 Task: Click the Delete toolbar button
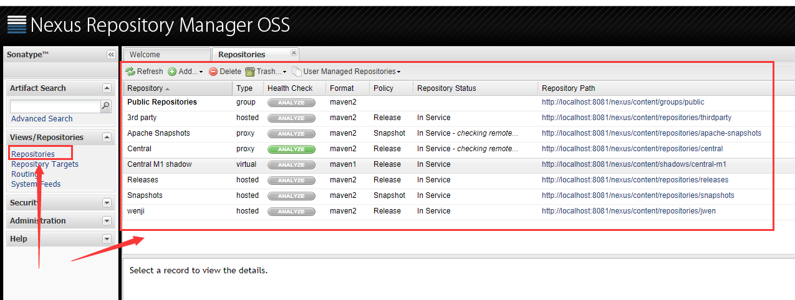[225, 72]
